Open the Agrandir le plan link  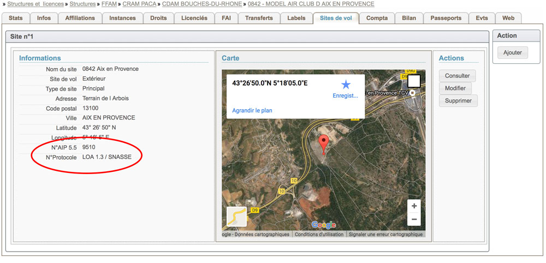point(252,110)
